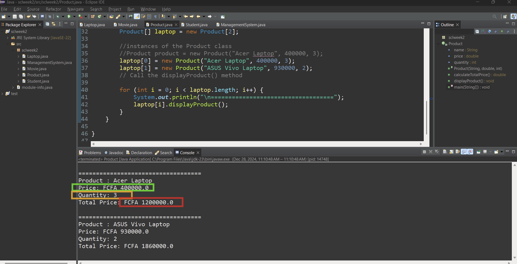Expand the test project node
The height and width of the screenshot is (264, 517).
point(2,94)
